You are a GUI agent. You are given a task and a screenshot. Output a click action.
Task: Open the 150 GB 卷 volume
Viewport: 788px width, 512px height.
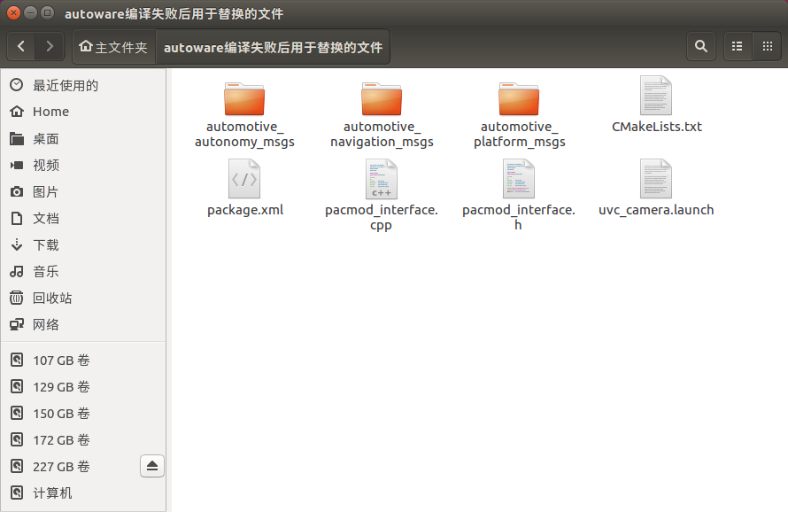(83, 414)
